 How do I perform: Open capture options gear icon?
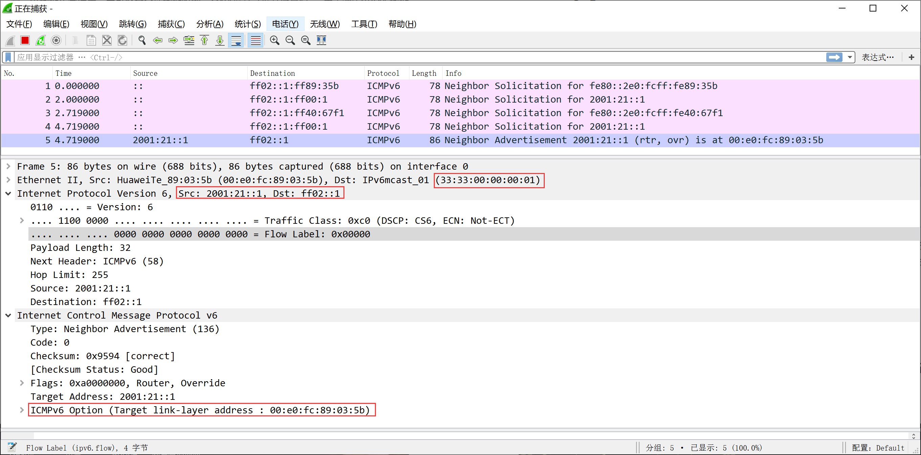pyautogui.click(x=56, y=40)
